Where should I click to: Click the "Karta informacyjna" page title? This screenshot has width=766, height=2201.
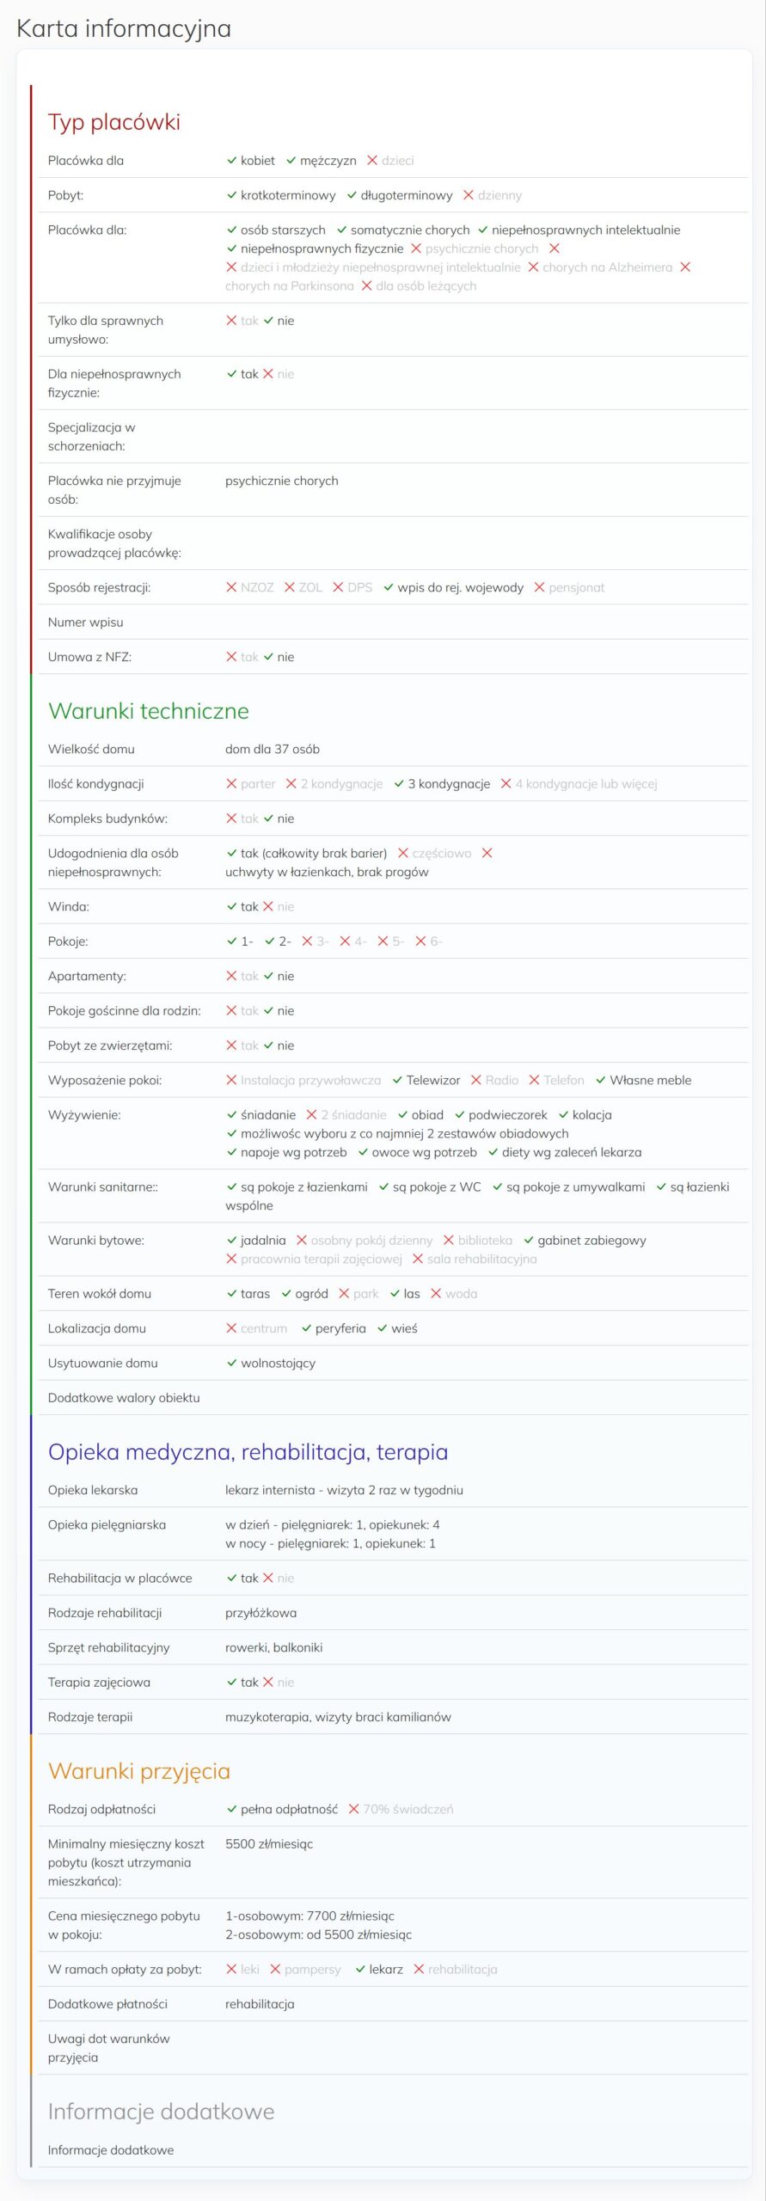(124, 28)
